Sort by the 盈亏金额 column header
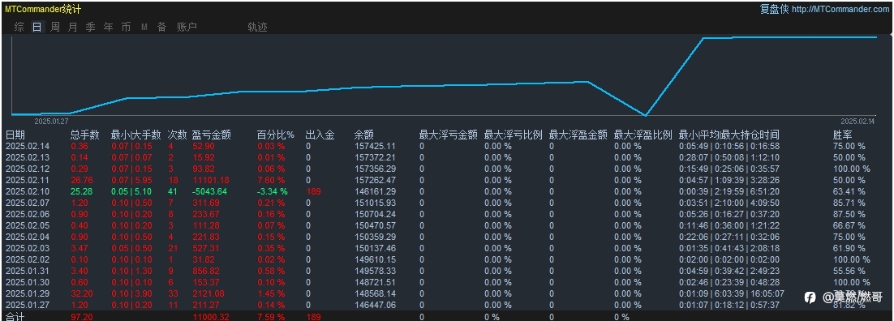 (x=212, y=135)
